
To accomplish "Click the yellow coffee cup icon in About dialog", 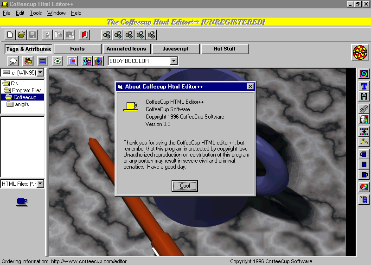I will tap(130, 107).
